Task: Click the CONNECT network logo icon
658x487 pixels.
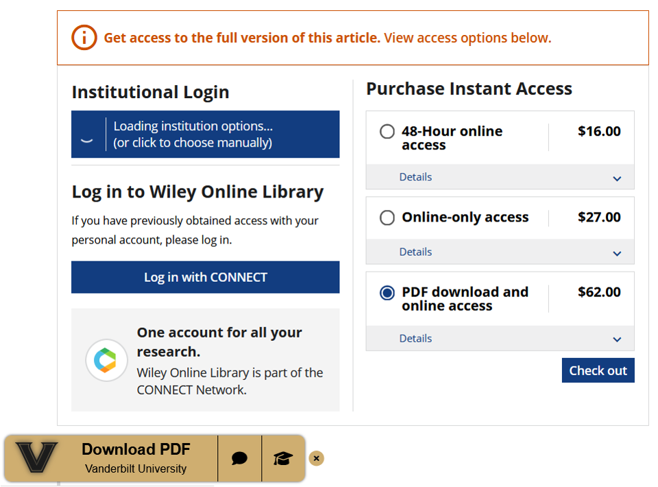Action: [106, 360]
